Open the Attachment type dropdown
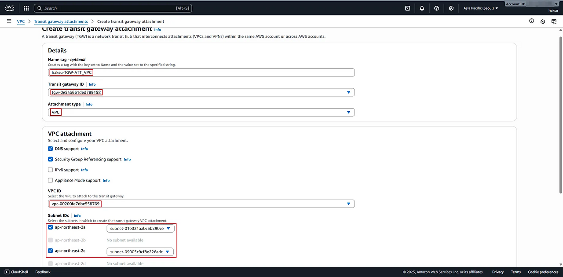The height and width of the screenshot is (277, 563). coord(348,112)
